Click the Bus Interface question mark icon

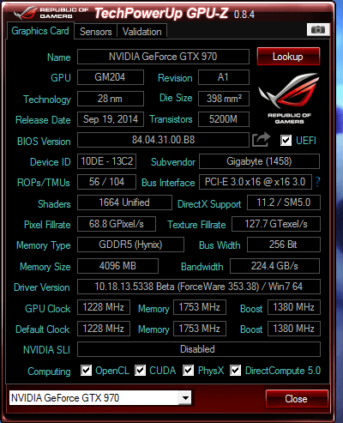(x=317, y=182)
